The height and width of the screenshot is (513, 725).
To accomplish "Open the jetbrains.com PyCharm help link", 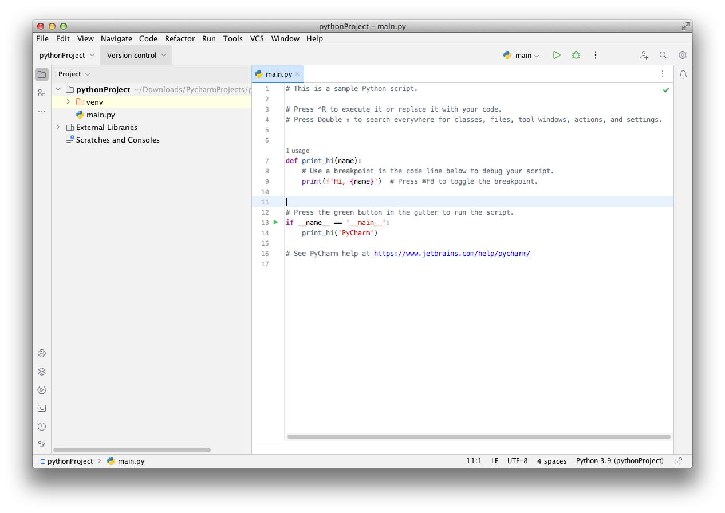I will point(452,253).
